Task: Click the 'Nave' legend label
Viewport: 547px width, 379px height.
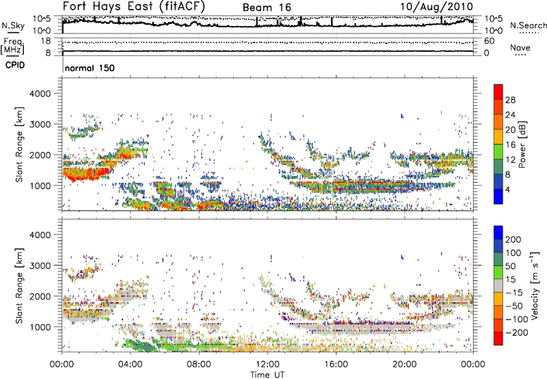Action: (520, 47)
